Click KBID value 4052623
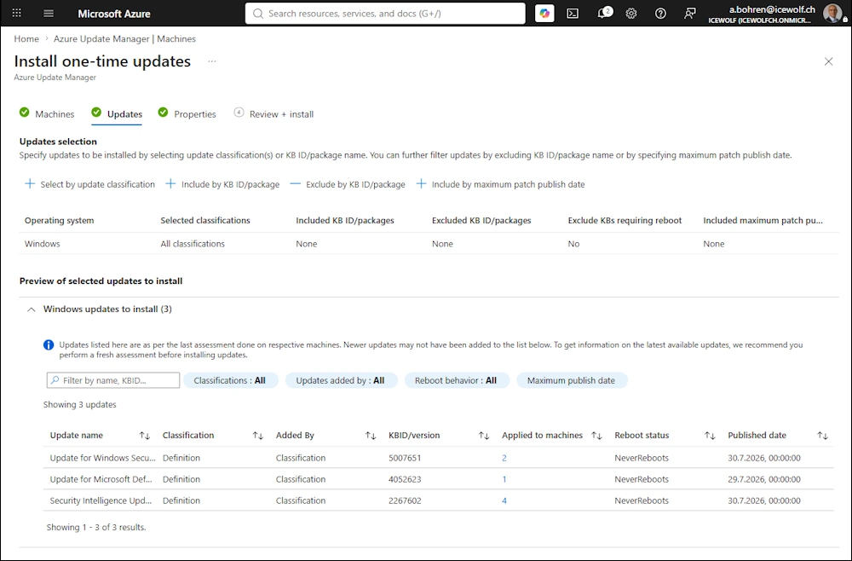Image resolution: width=852 pixels, height=561 pixels. point(405,479)
